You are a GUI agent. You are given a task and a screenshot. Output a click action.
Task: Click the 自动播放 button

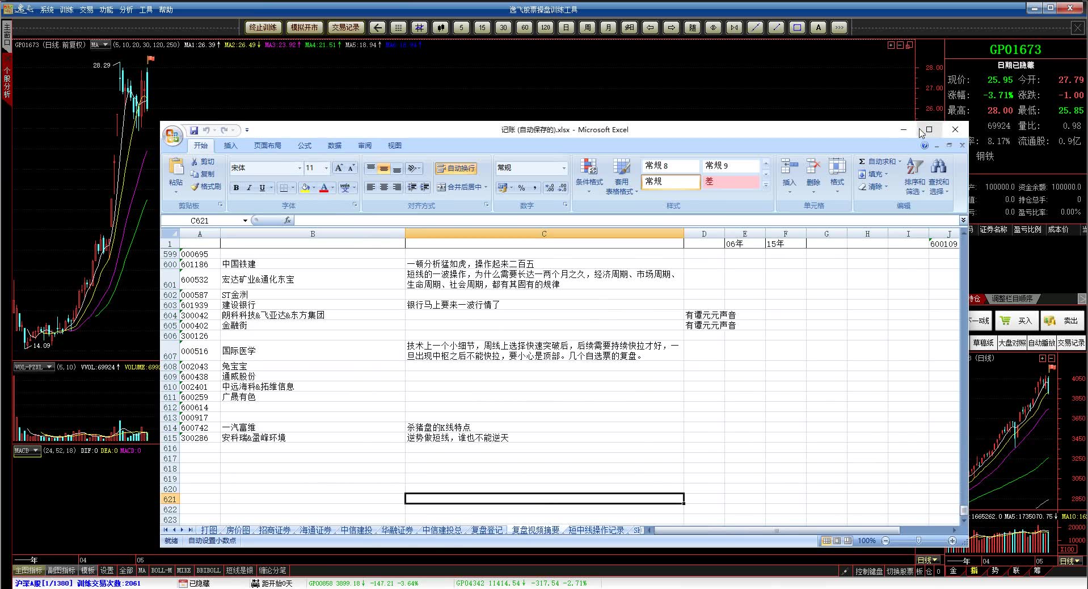[x=1041, y=343]
